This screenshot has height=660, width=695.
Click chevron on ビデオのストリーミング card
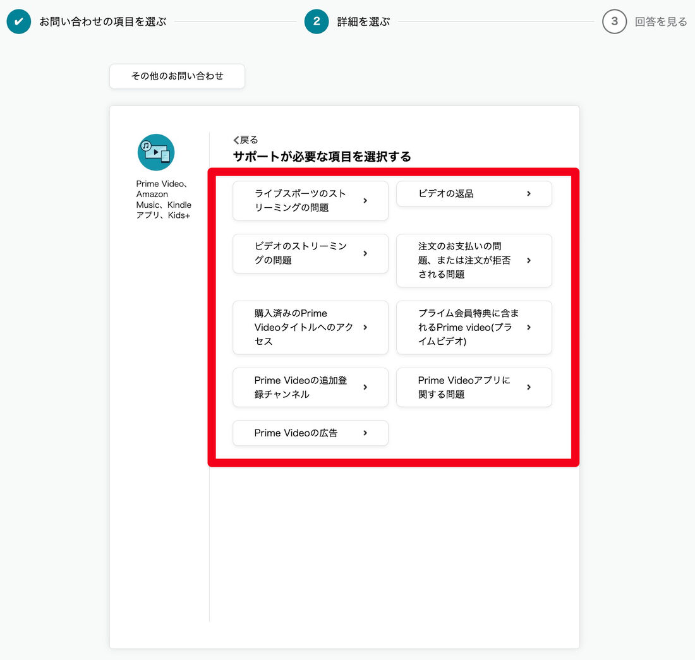[365, 253]
